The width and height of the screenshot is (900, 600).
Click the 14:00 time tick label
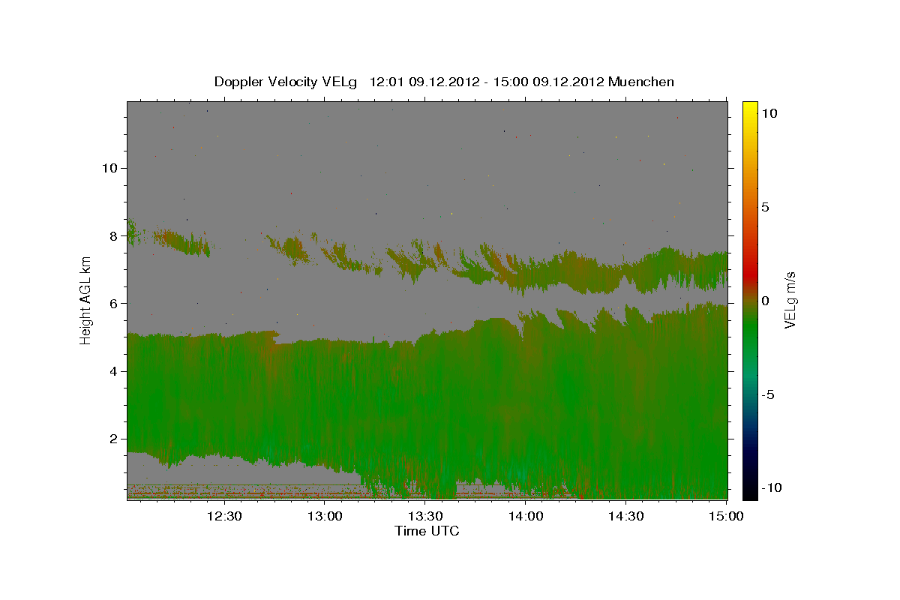526,516
